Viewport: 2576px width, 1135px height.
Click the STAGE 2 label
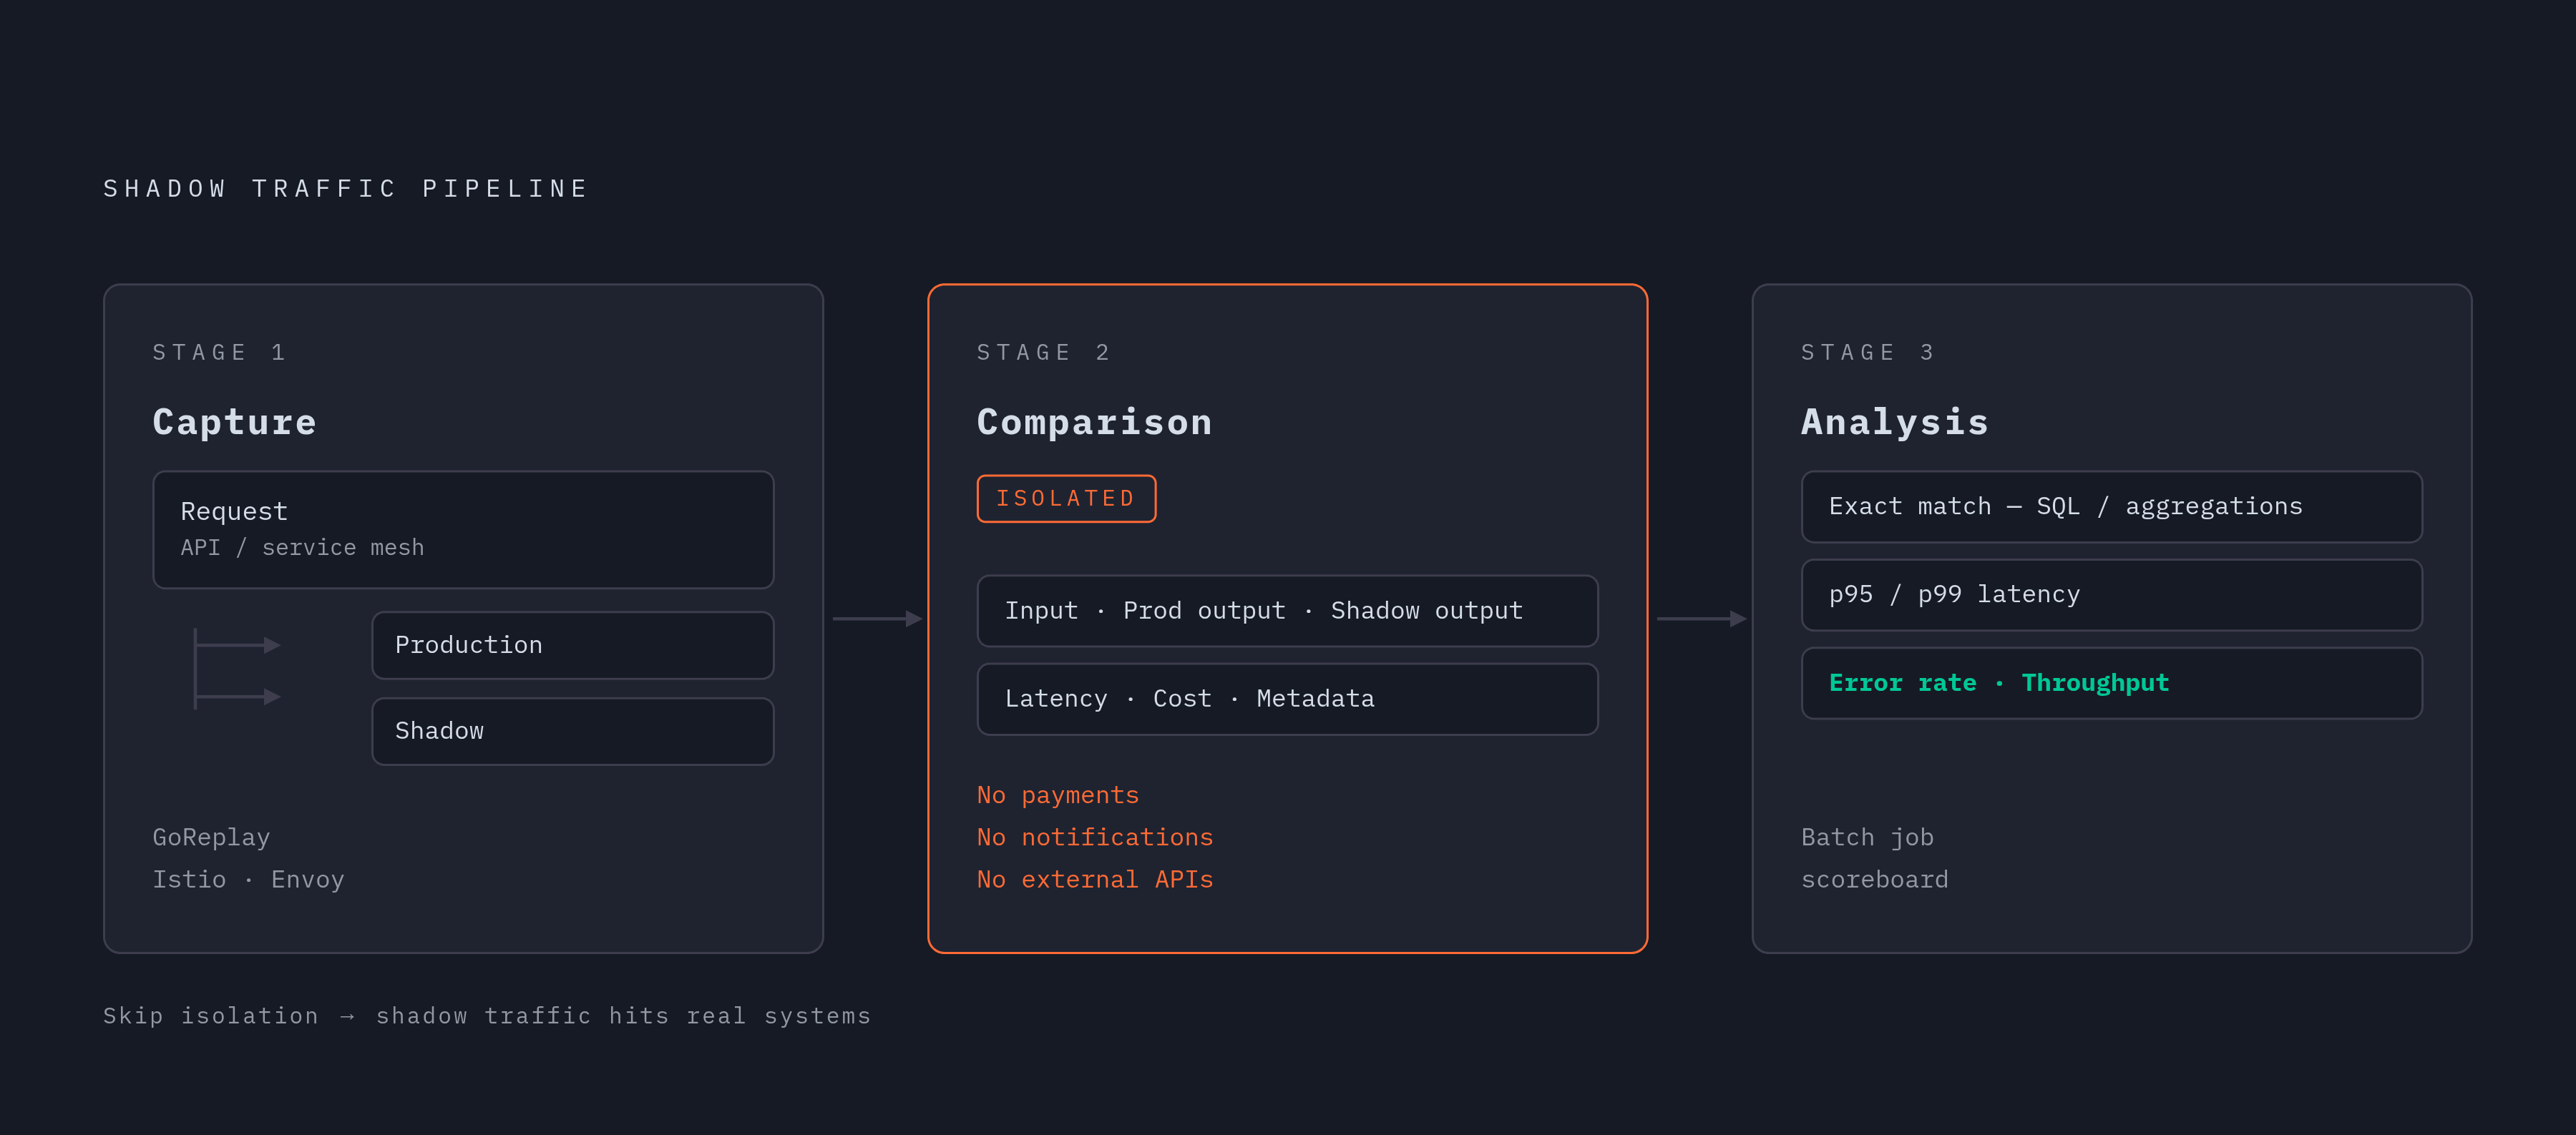pyautogui.click(x=1044, y=353)
